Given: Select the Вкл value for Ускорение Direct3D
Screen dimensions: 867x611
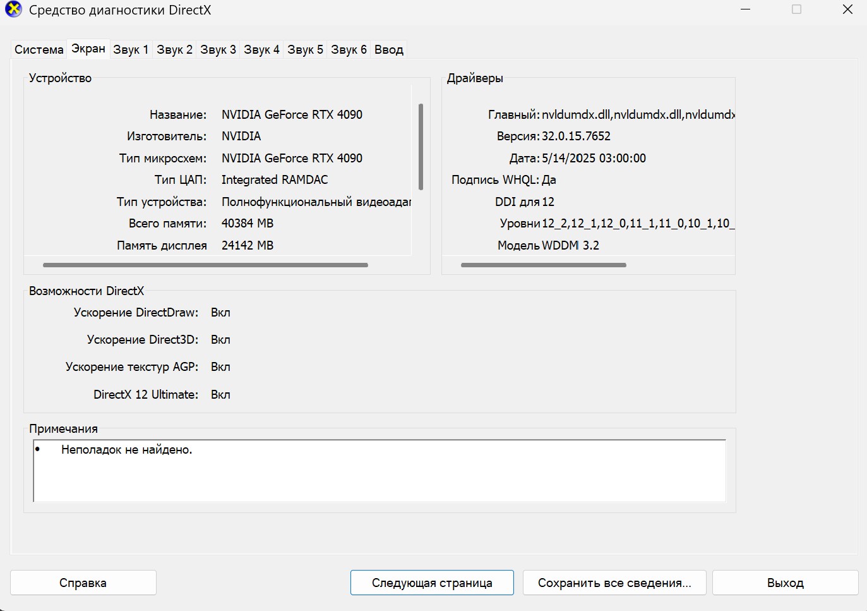Looking at the screenshot, I should [220, 339].
